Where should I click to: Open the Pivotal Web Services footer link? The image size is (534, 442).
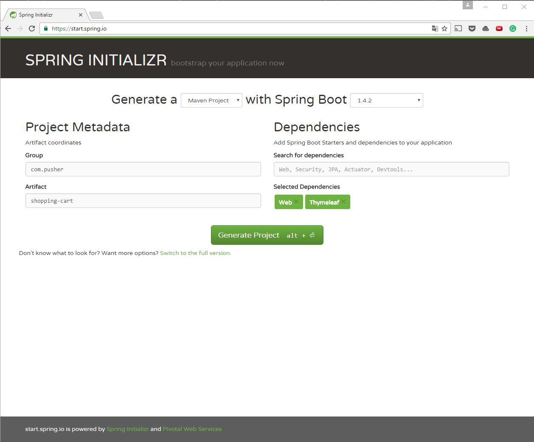[x=192, y=429]
